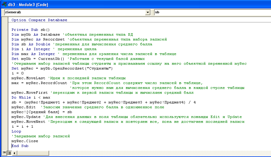Open the sb procedure combo box

(x=212, y=12)
